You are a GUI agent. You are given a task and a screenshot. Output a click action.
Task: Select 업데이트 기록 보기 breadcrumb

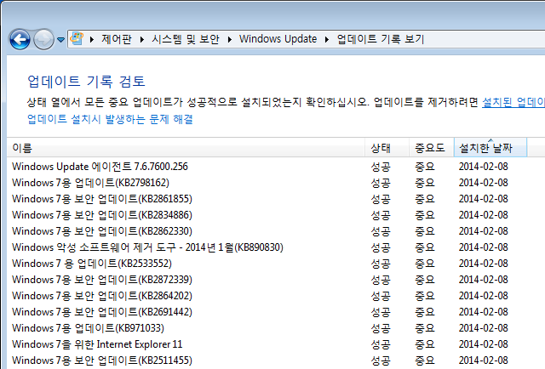click(x=381, y=39)
